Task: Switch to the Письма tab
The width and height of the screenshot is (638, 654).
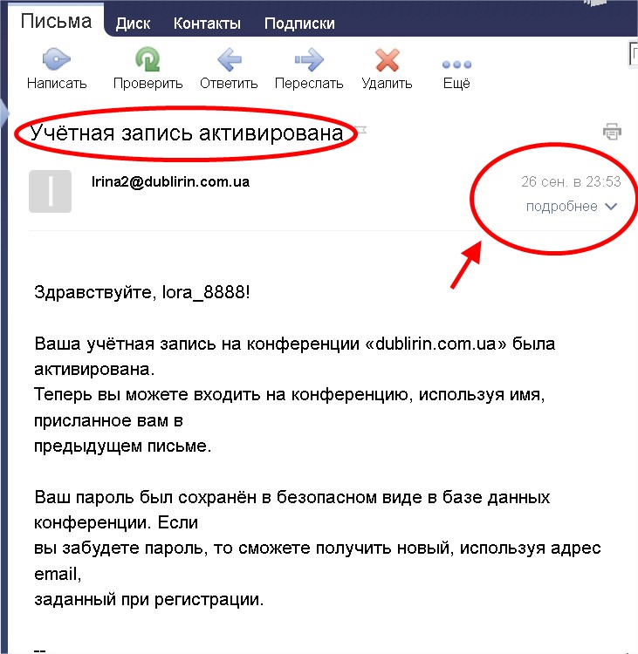Action: 56,22
